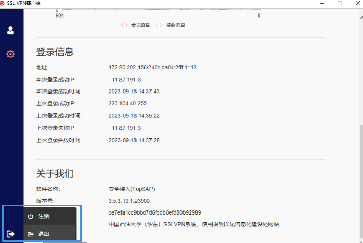The height and width of the screenshot is (243, 363).
Task: Click the SSL VPN logo in title bar
Action: click(3, 3)
